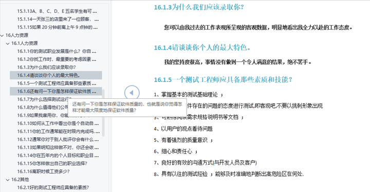Collapse the outline panel with round arrow button
The image size is (370, 192).
click(132, 93)
